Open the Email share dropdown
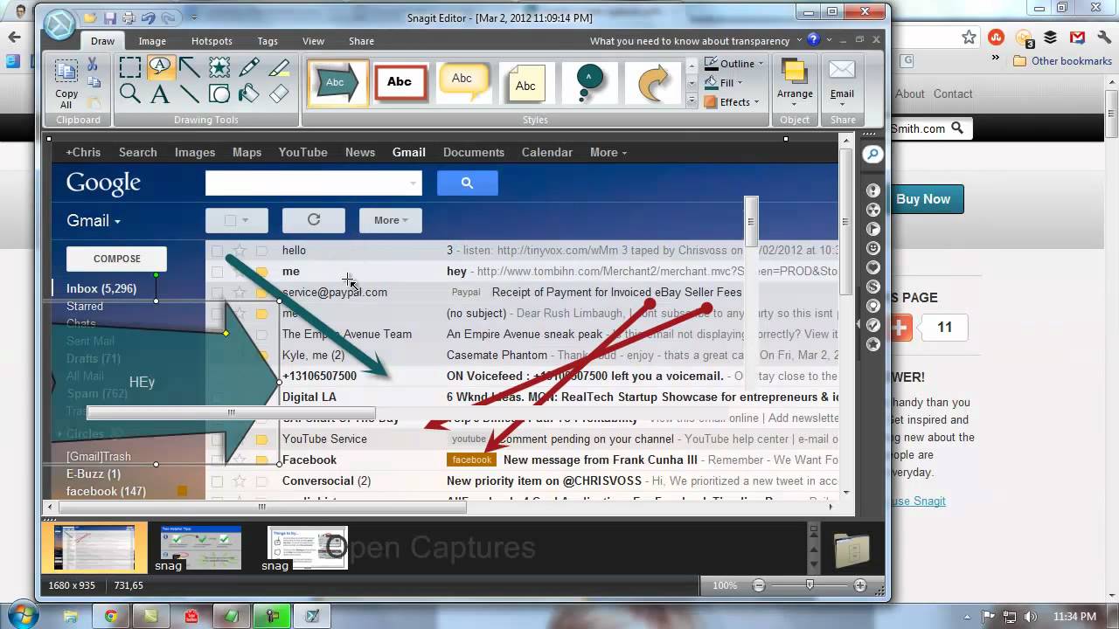 [x=842, y=84]
